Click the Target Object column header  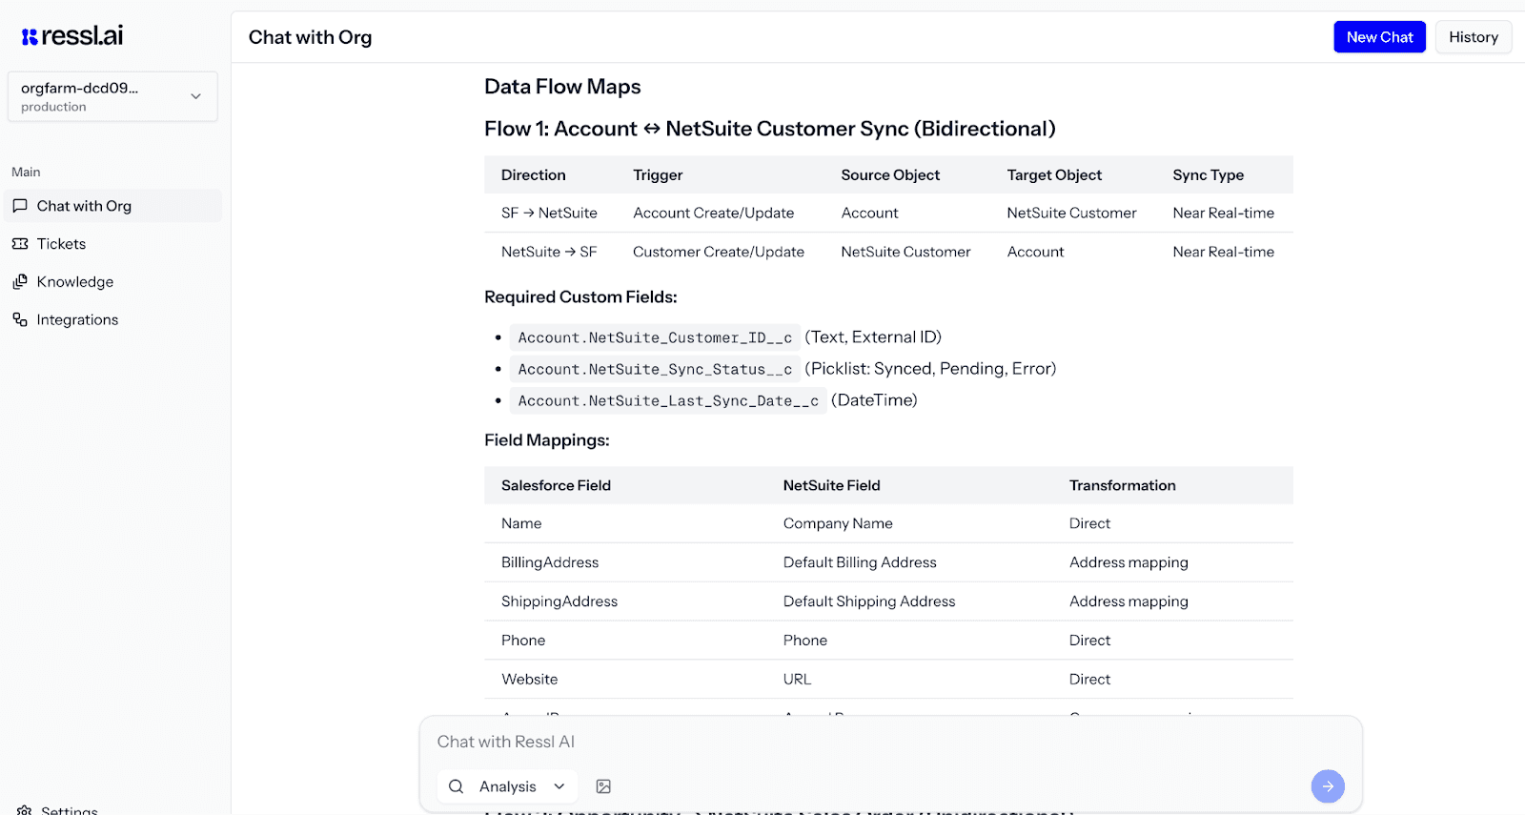[1054, 175]
